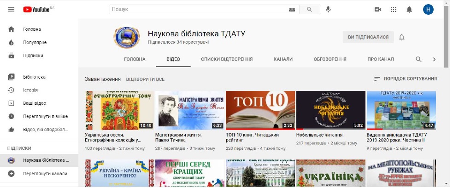Click the magnifier search button
Image resolution: width=453 pixels, height=188 pixels.
pyautogui.click(x=309, y=10)
